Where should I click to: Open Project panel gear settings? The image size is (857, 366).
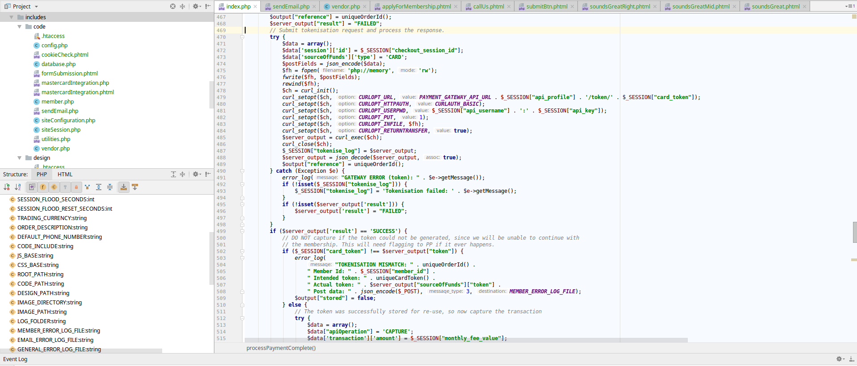click(x=196, y=6)
